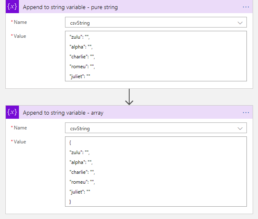Click the arrow connector between the two actions
Image resolution: width=258 pixels, height=219 pixels.
pos(129,97)
